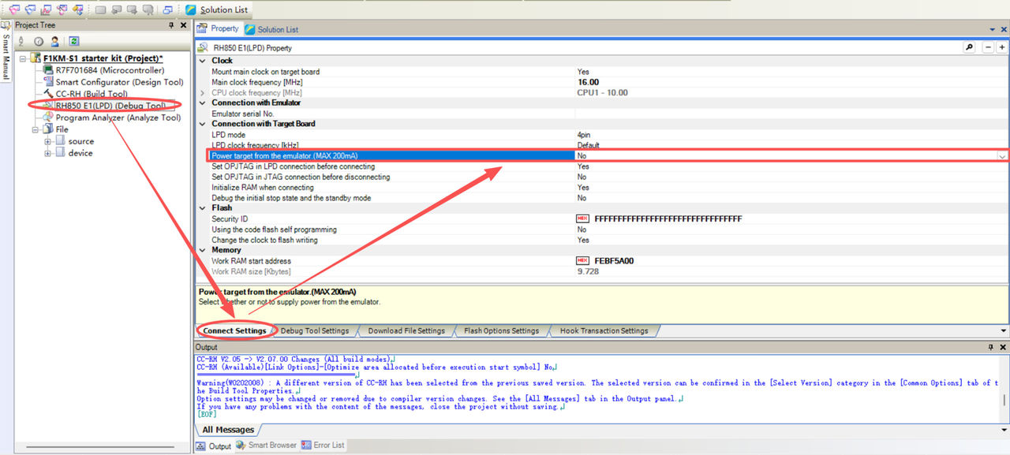The height and width of the screenshot is (455, 1010).
Task: Click the property search magnifier icon
Action: tap(970, 47)
